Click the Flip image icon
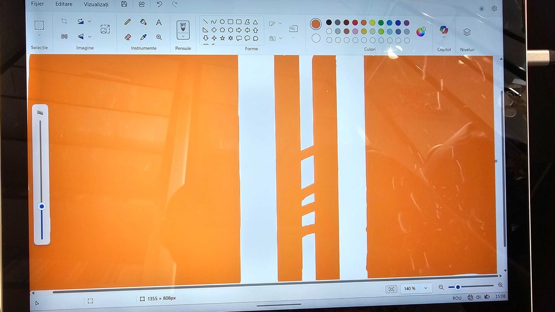The image size is (555, 312). [80, 37]
